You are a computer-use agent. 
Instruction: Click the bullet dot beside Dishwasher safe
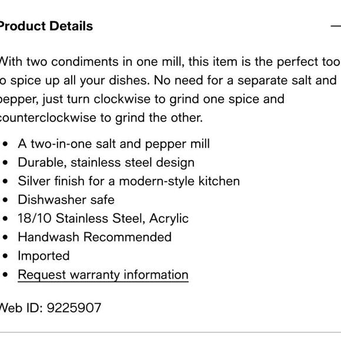click(x=5, y=200)
